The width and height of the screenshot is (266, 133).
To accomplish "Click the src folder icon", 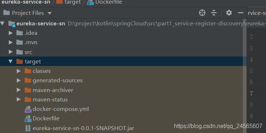I will click(20, 52).
